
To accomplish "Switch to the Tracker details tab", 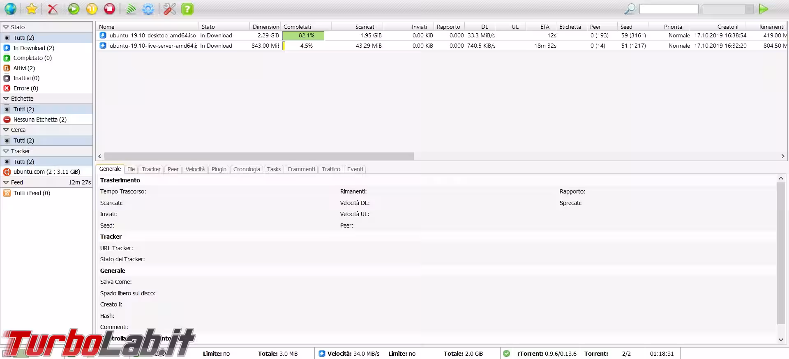I will [x=151, y=169].
